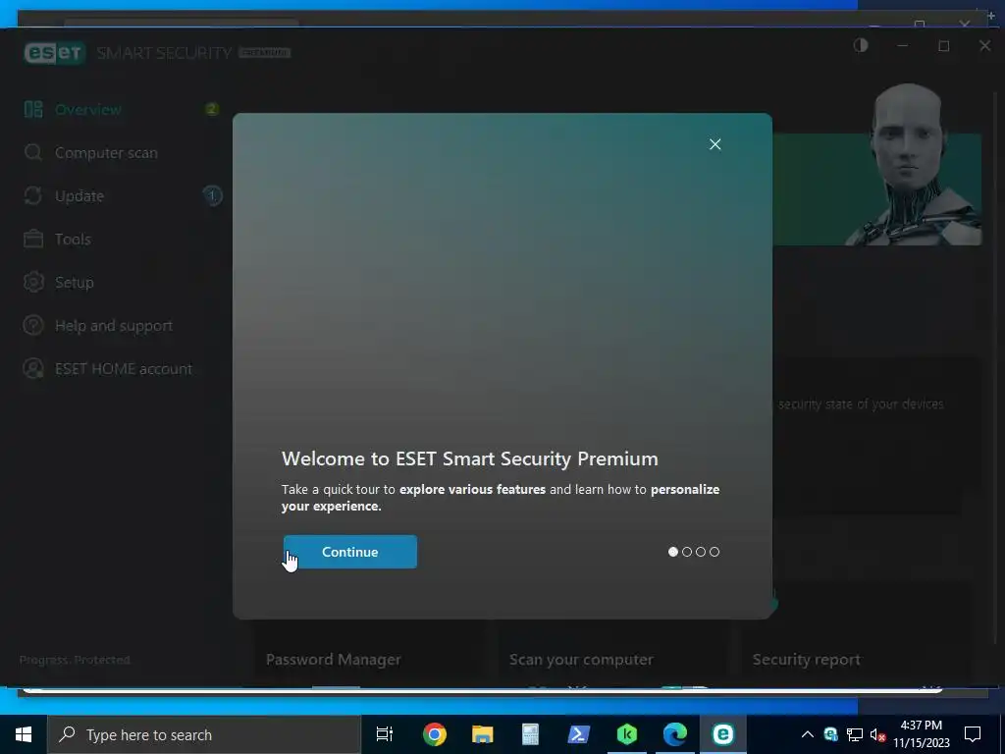Open Task View on the taskbar
This screenshot has width=1005, height=754.
coord(385,734)
